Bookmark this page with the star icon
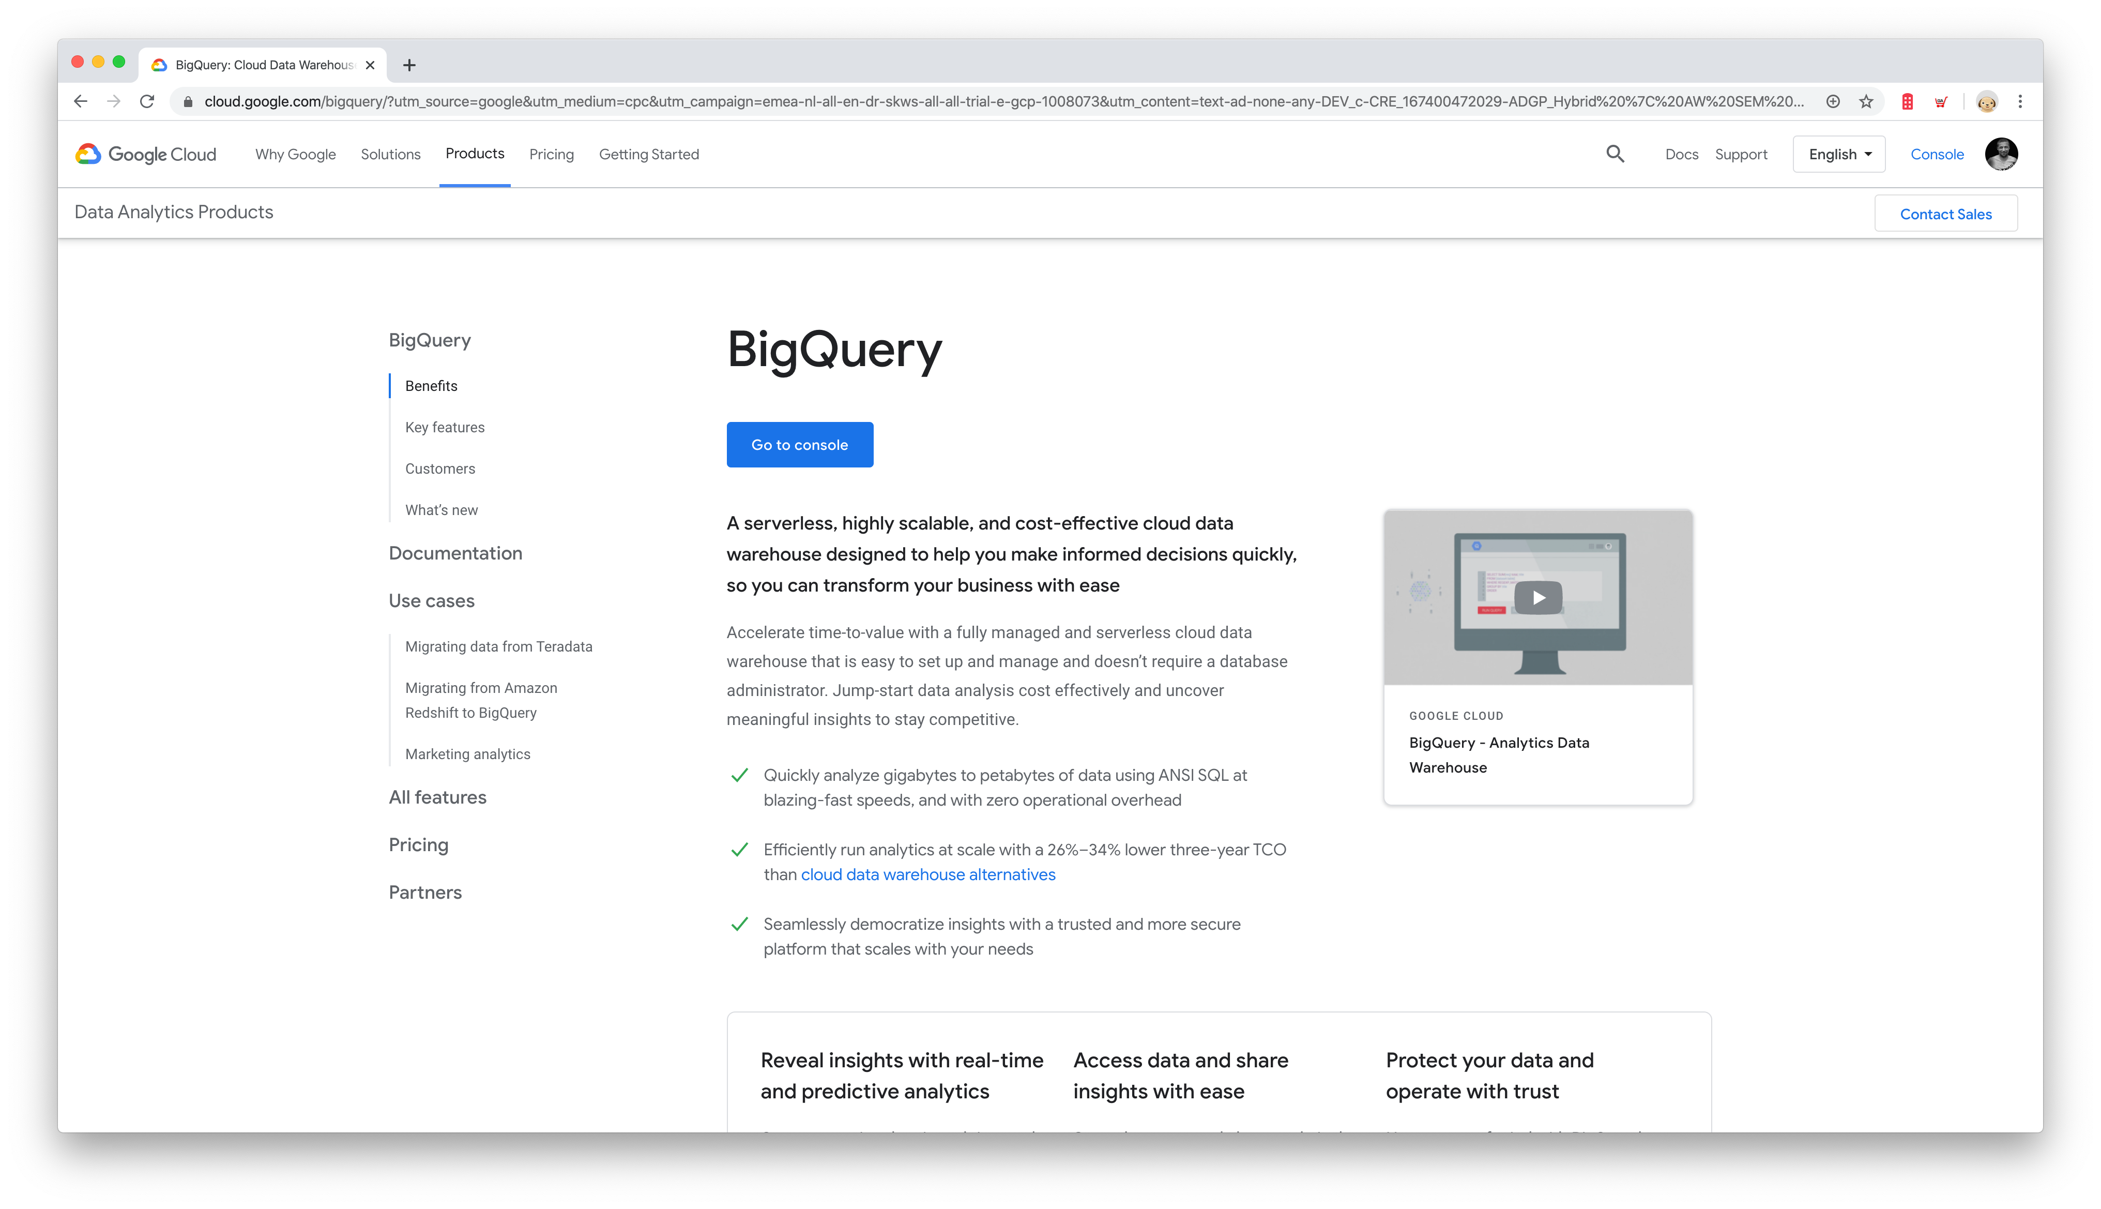Screen dimensions: 2101x1209 (x=1866, y=101)
